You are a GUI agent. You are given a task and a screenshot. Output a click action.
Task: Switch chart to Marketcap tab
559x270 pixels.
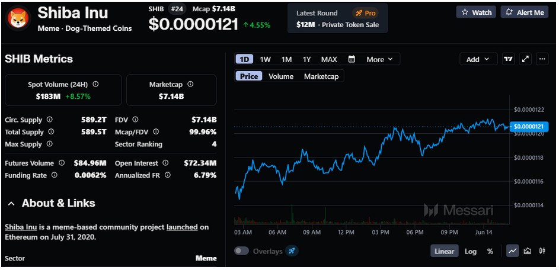click(321, 76)
